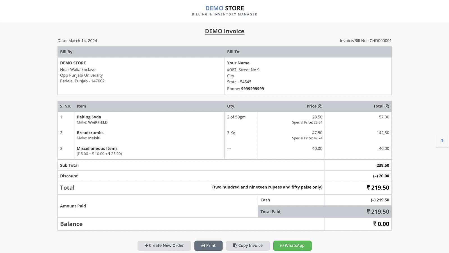Copy the invoice using Copy Invoice
449x253 pixels.
pos(248,245)
